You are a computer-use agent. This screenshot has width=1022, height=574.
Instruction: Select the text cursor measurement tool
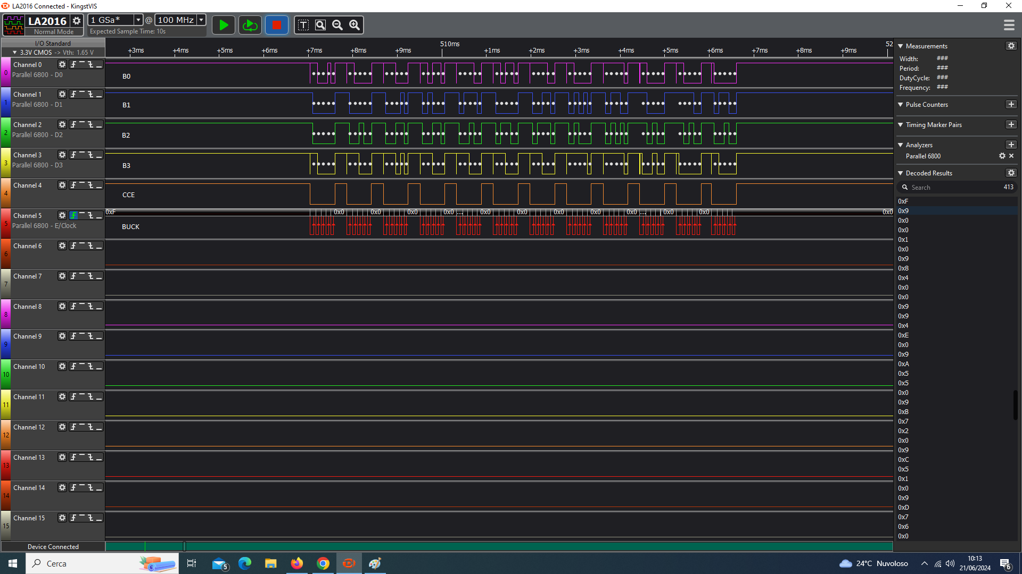click(303, 25)
